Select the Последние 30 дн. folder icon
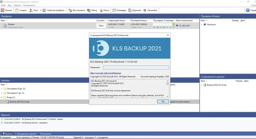 (4, 89)
